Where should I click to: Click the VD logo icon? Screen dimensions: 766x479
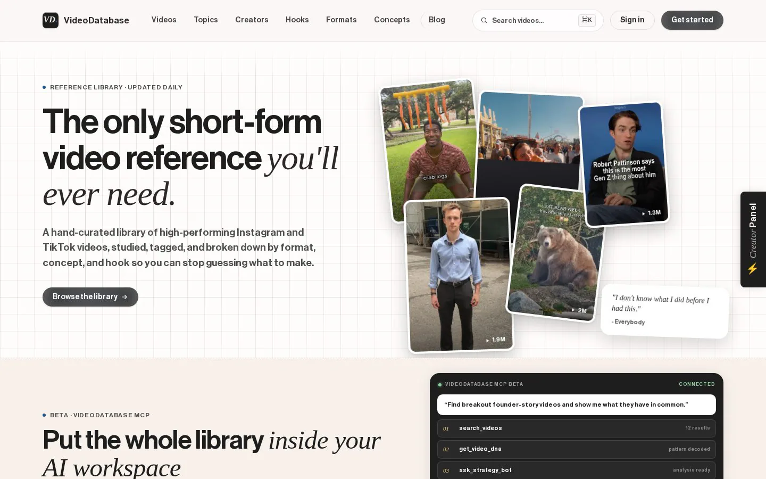(51, 20)
